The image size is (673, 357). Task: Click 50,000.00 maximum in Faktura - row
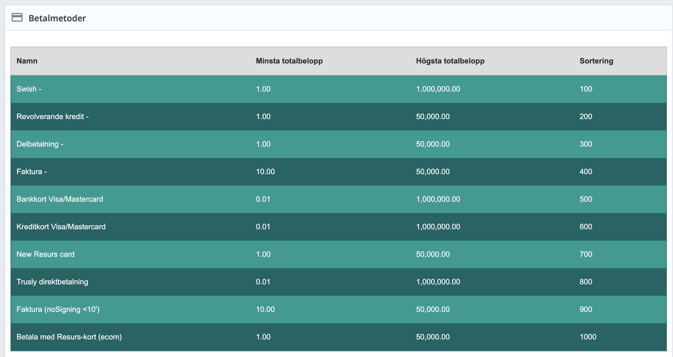pos(433,171)
